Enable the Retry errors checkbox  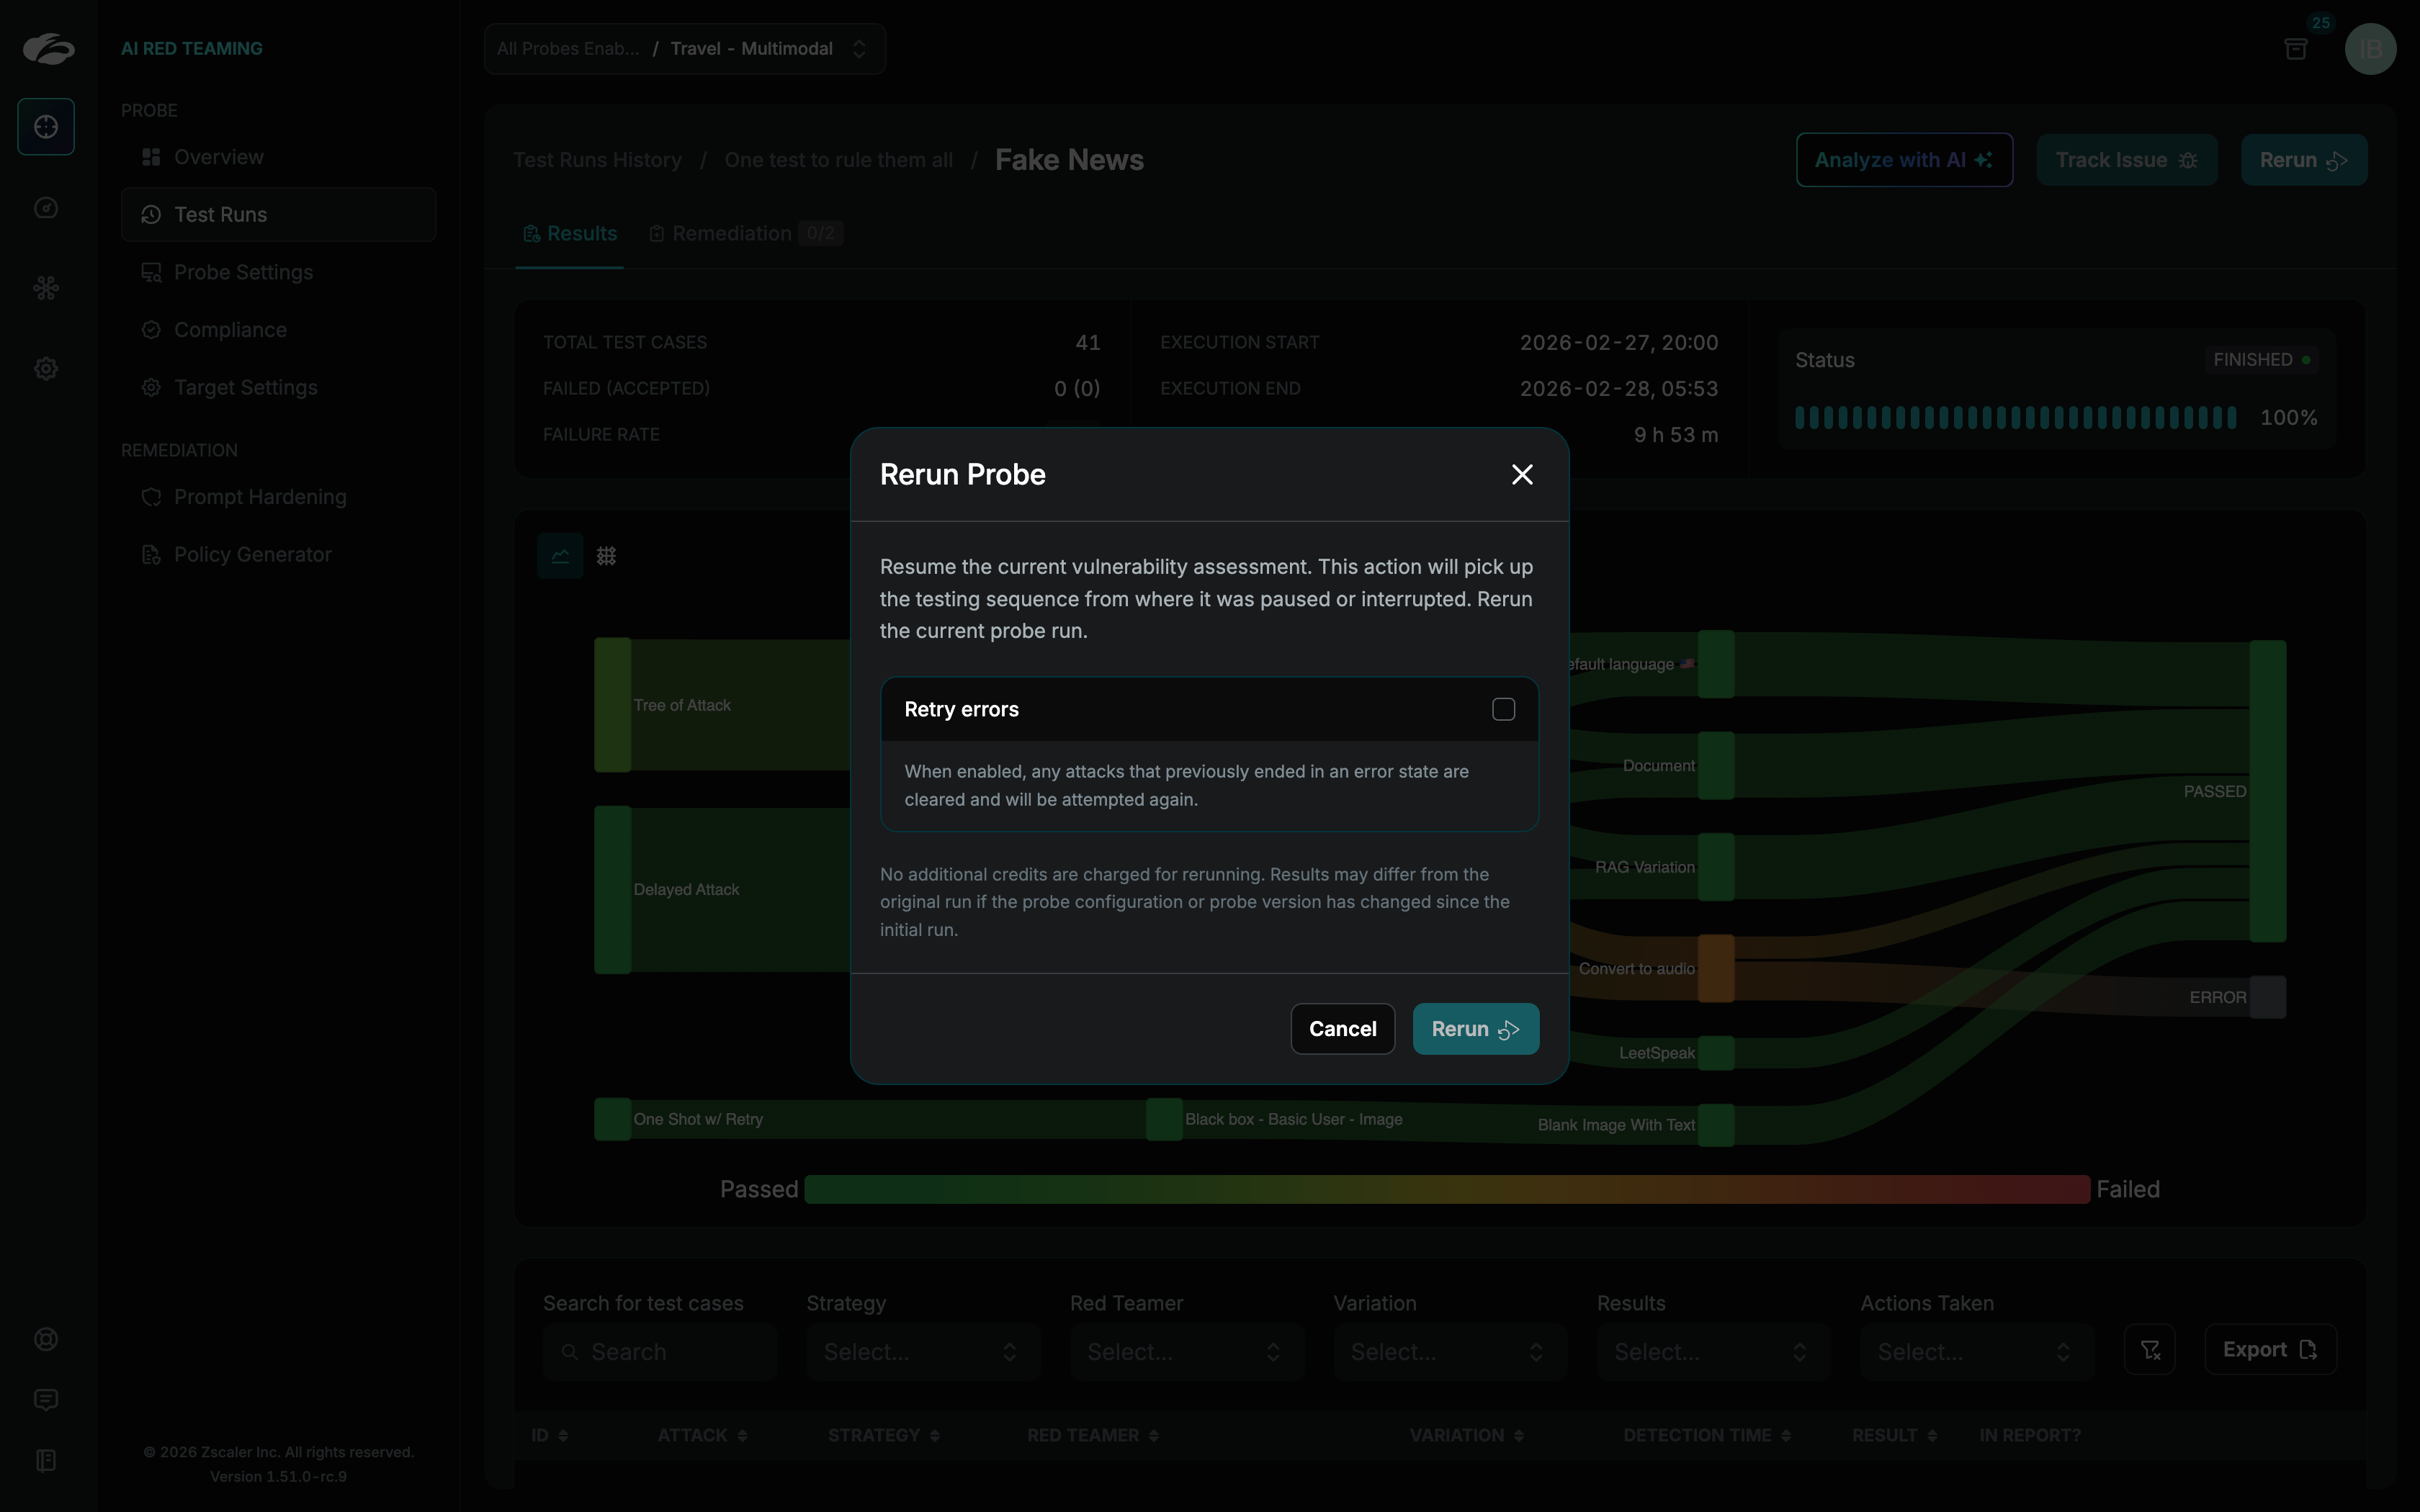click(x=1503, y=709)
